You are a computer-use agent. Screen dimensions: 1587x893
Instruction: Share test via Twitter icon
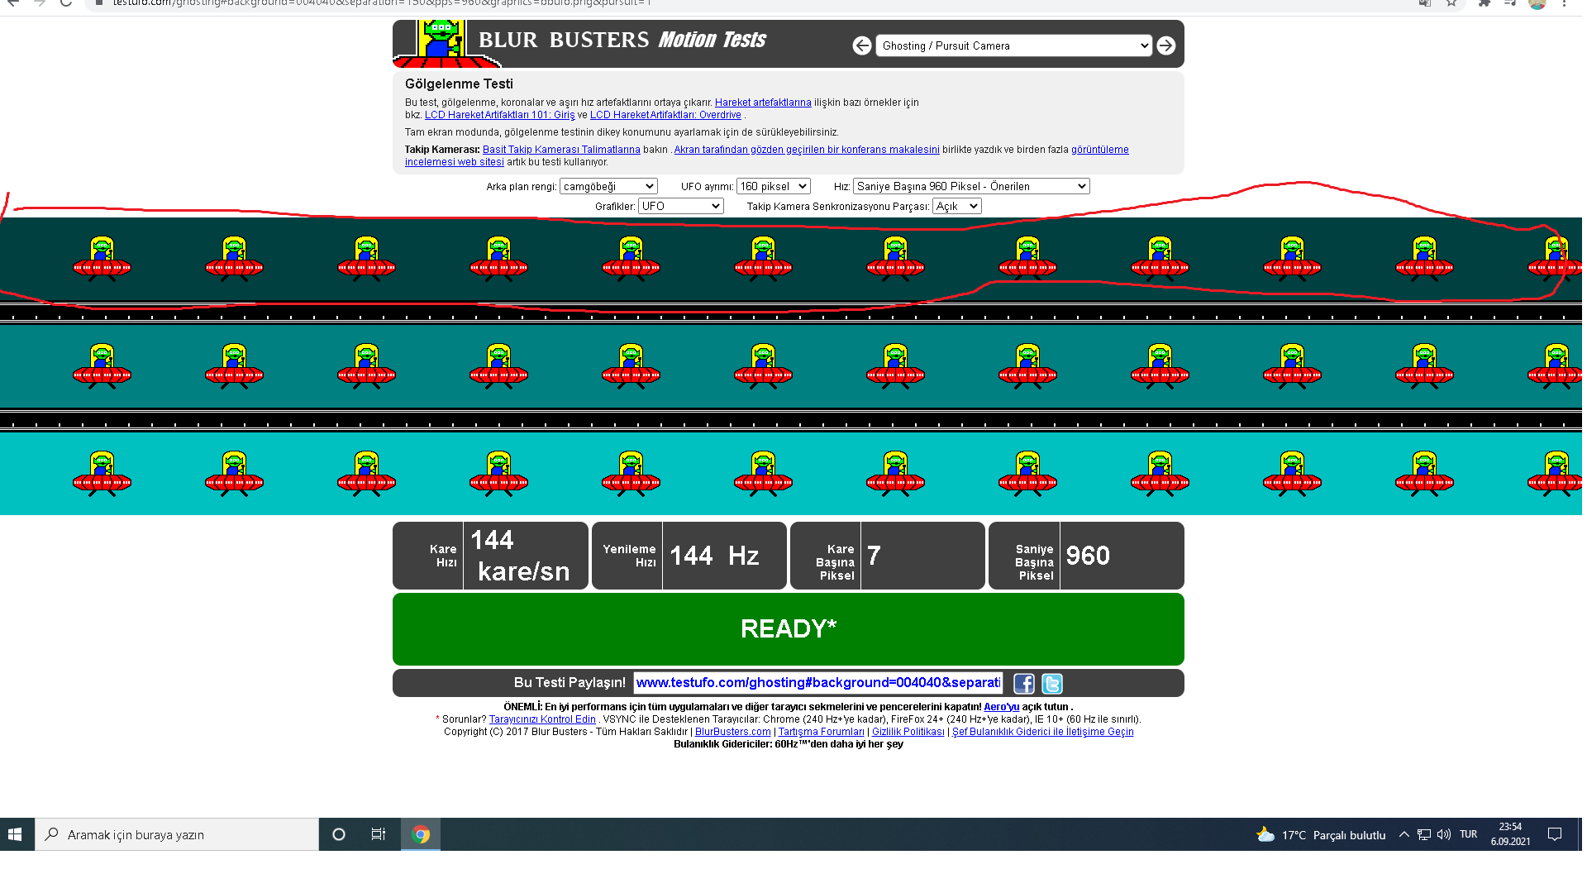pyautogui.click(x=1051, y=684)
